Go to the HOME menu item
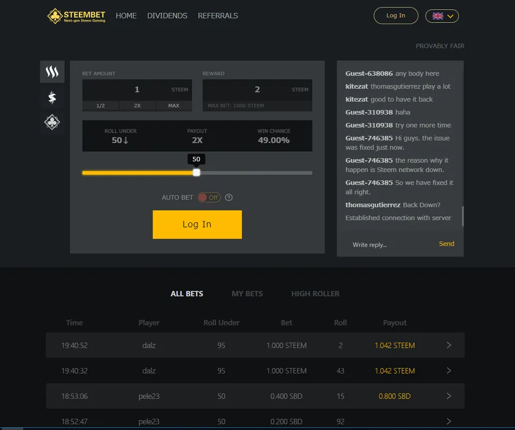 126,16
